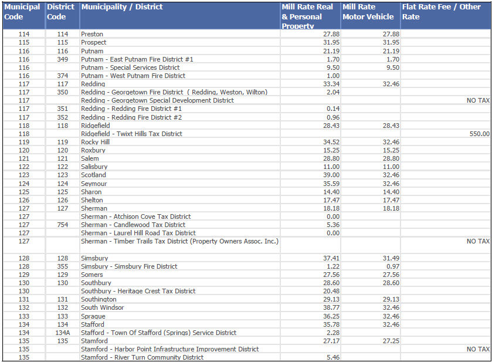Open the Southbury - Heritage Crest Tax District link
492x362 pixels.
tap(138, 290)
